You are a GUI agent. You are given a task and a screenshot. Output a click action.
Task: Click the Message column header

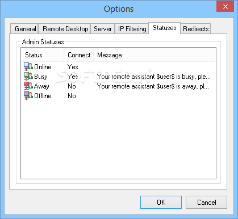[155, 55]
